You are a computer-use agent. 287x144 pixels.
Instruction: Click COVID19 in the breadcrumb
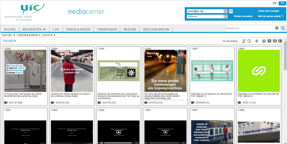47,35
